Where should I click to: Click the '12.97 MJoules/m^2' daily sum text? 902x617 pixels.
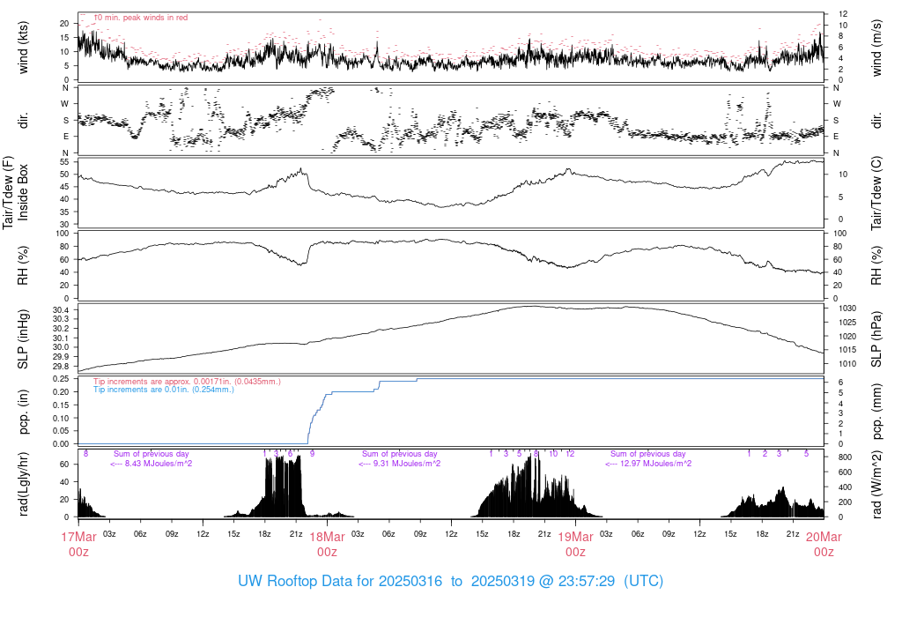(657, 464)
